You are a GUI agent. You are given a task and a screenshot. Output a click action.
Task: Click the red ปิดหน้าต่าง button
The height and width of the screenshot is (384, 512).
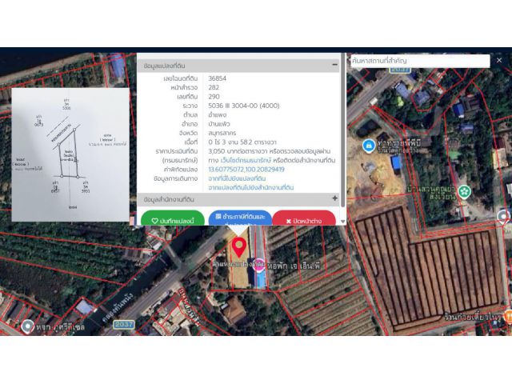tap(304, 218)
